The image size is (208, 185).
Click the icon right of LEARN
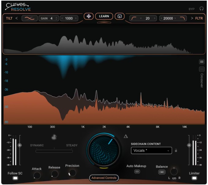click(119, 17)
